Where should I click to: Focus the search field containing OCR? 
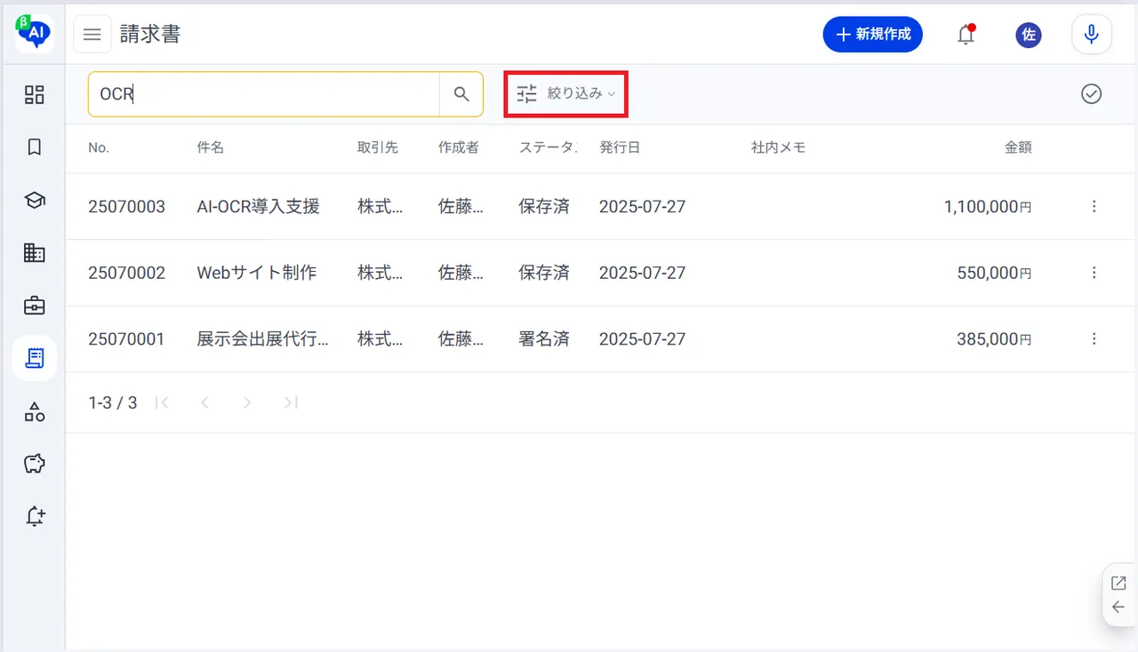pyautogui.click(x=264, y=94)
